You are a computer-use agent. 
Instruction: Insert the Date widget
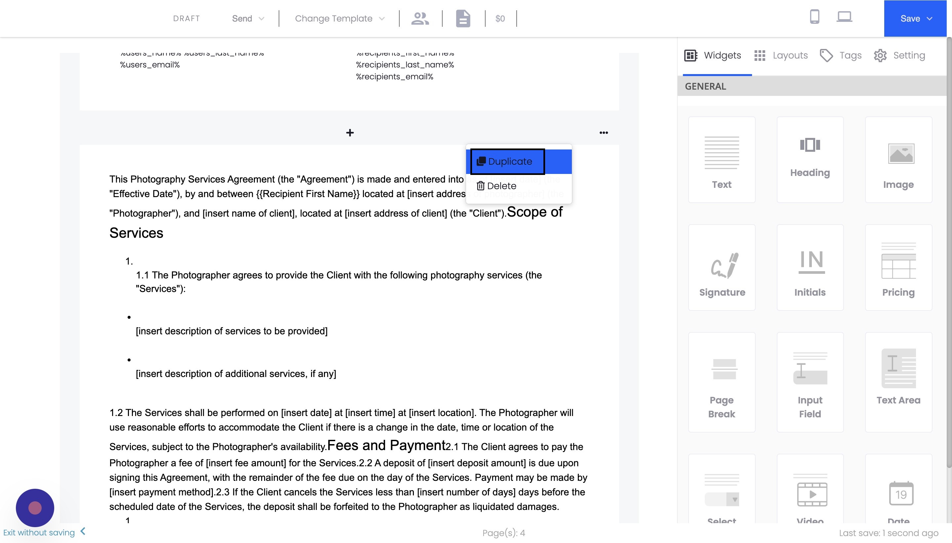point(898,496)
